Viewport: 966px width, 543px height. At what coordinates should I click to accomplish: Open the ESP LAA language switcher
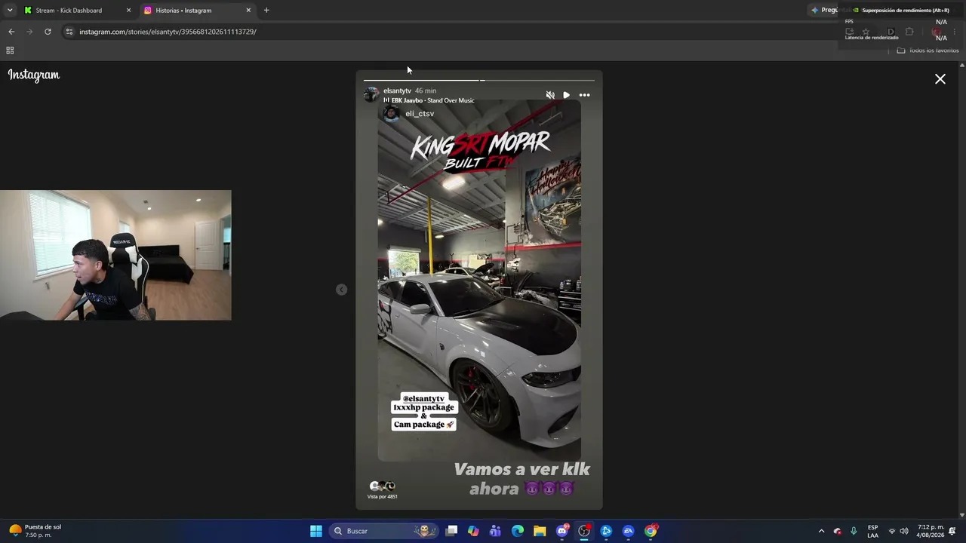pyautogui.click(x=872, y=531)
